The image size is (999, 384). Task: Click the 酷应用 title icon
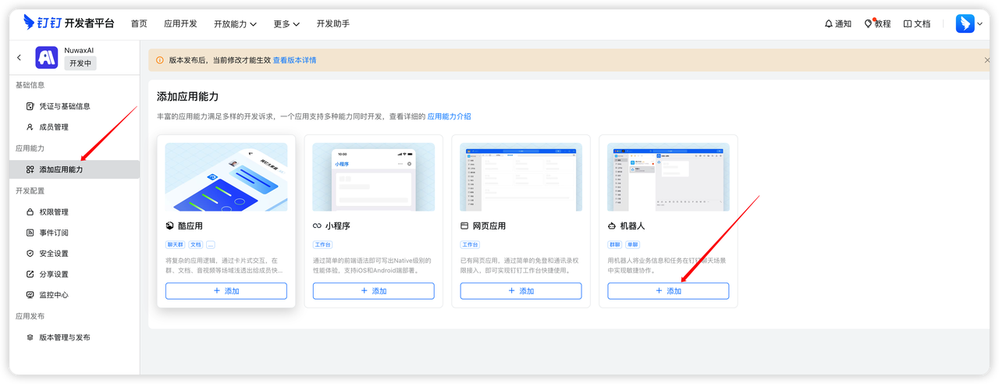click(x=169, y=226)
